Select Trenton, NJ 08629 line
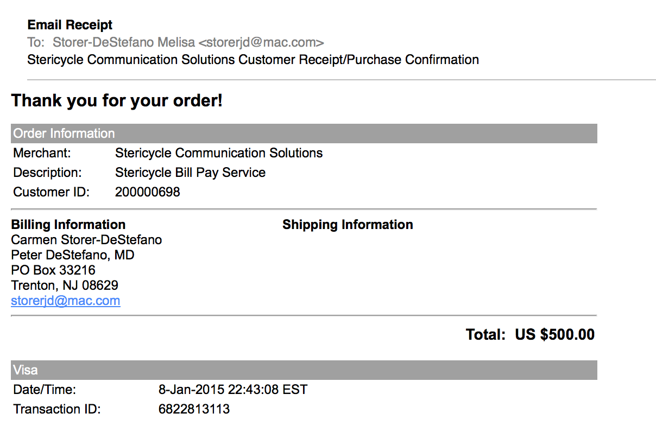The image size is (656, 445). (x=65, y=285)
